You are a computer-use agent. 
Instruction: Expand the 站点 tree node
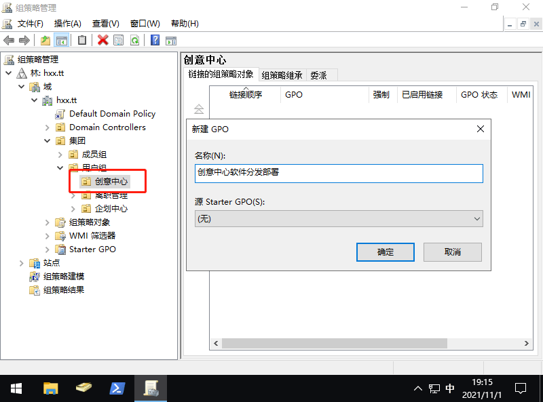22,263
